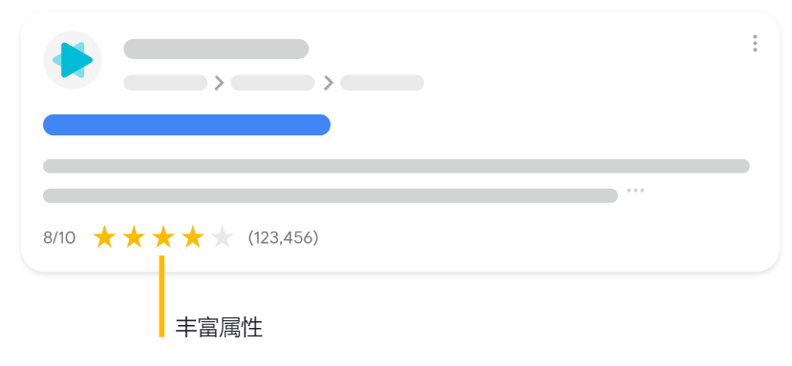
Task: Open the three-dot more options menu
Action: coord(755,43)
